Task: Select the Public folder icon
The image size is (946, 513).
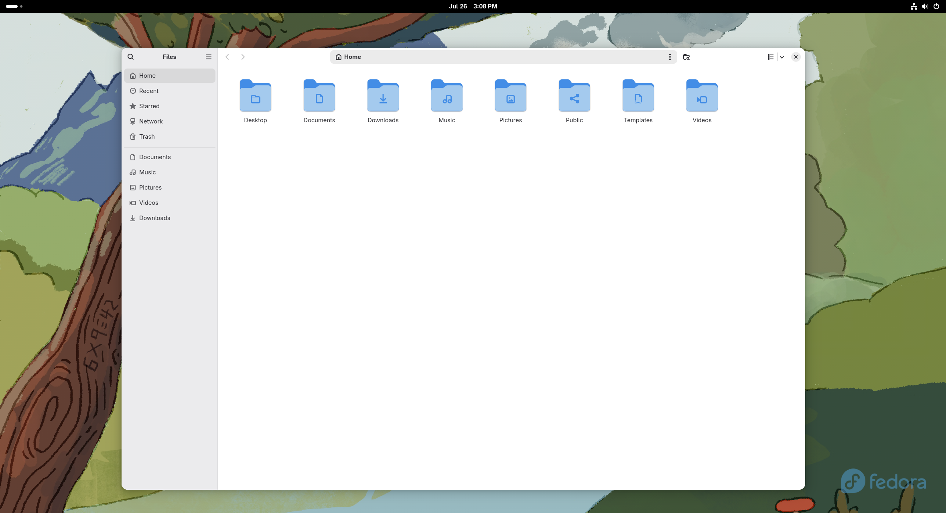Action: [x=575, y=96]
